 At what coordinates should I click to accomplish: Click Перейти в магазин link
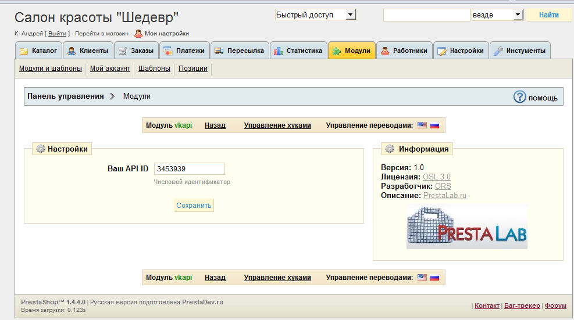[102, 34]
